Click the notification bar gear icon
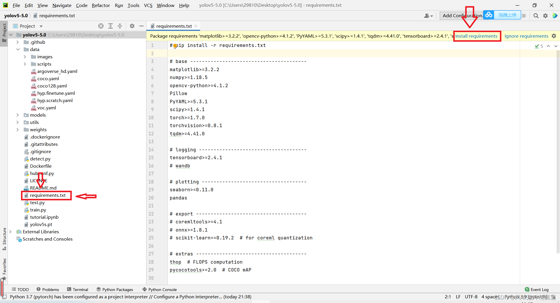This screenshot has height=303, width=560. 554,36
